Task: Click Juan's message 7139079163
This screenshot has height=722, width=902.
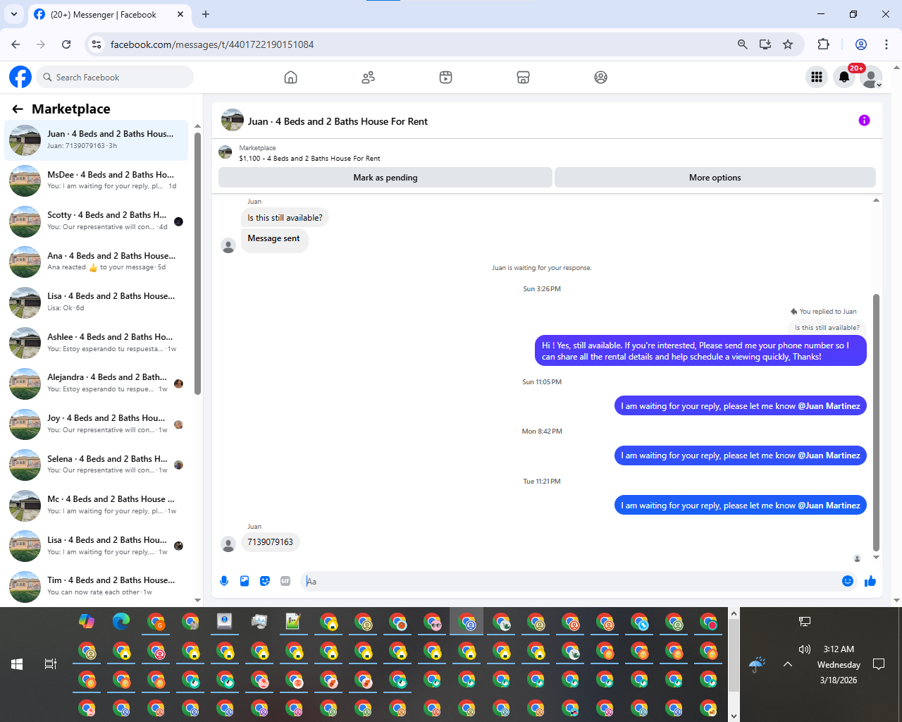Action: [270, 542]
